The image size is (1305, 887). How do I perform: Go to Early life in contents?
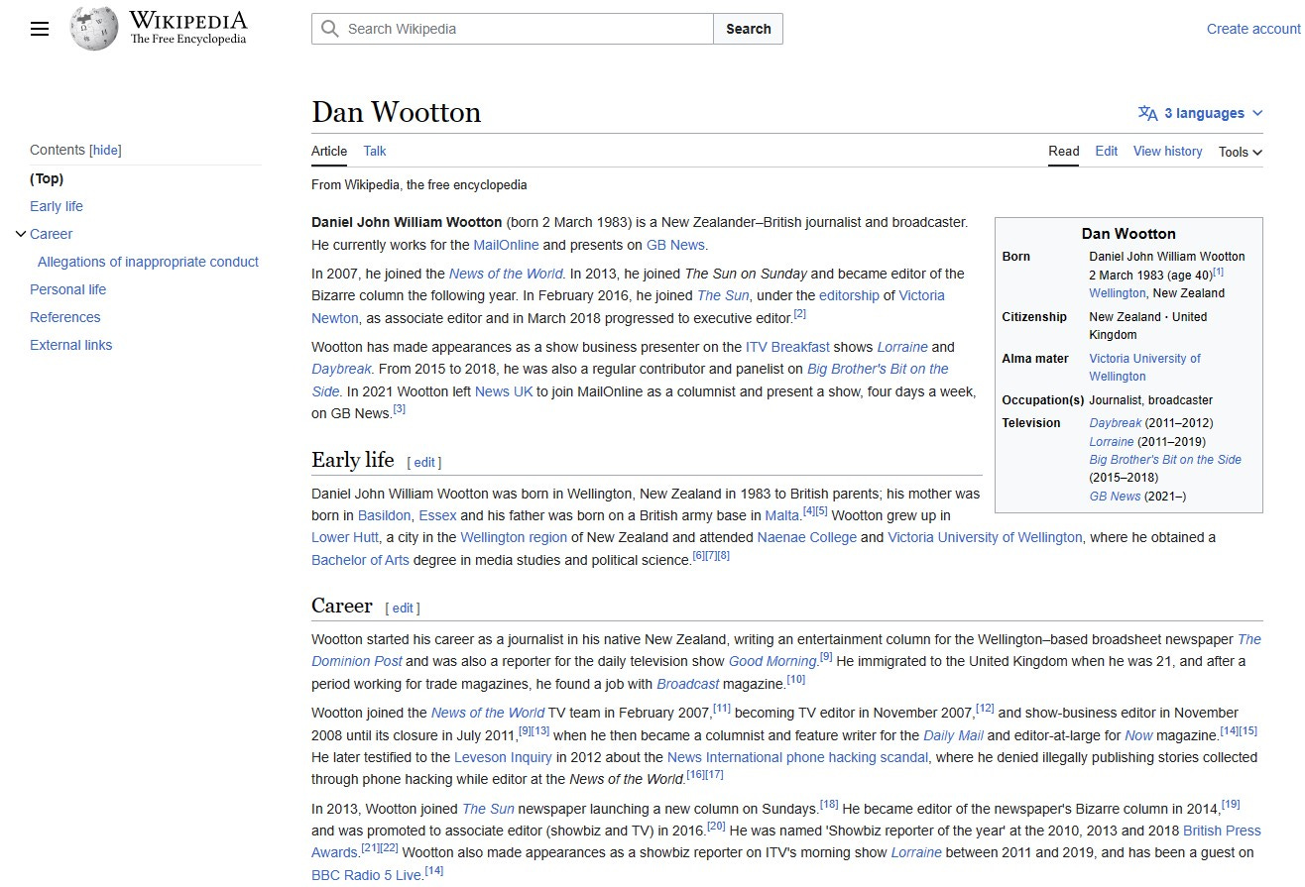pos(57,206)
